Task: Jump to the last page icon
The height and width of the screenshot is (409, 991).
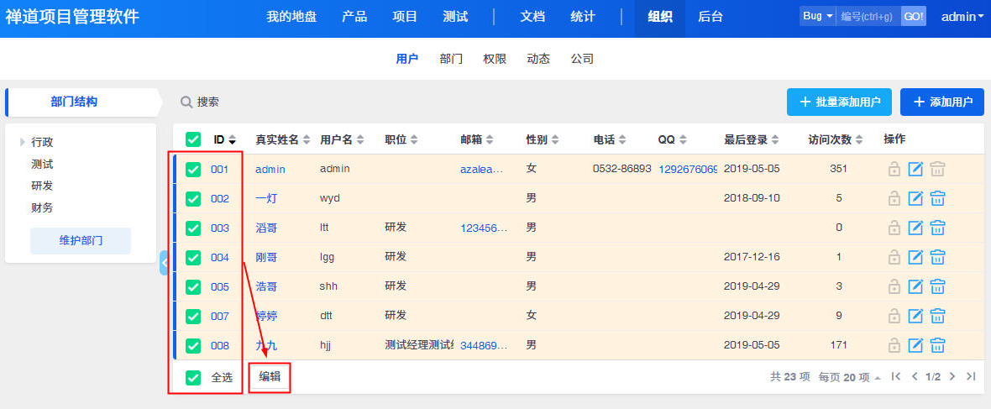Action: (971, 377)
